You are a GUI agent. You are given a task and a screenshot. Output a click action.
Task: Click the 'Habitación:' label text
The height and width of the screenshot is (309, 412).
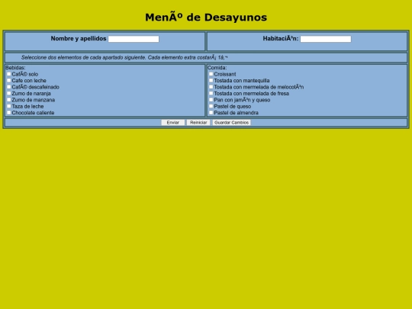click(281, 39)
